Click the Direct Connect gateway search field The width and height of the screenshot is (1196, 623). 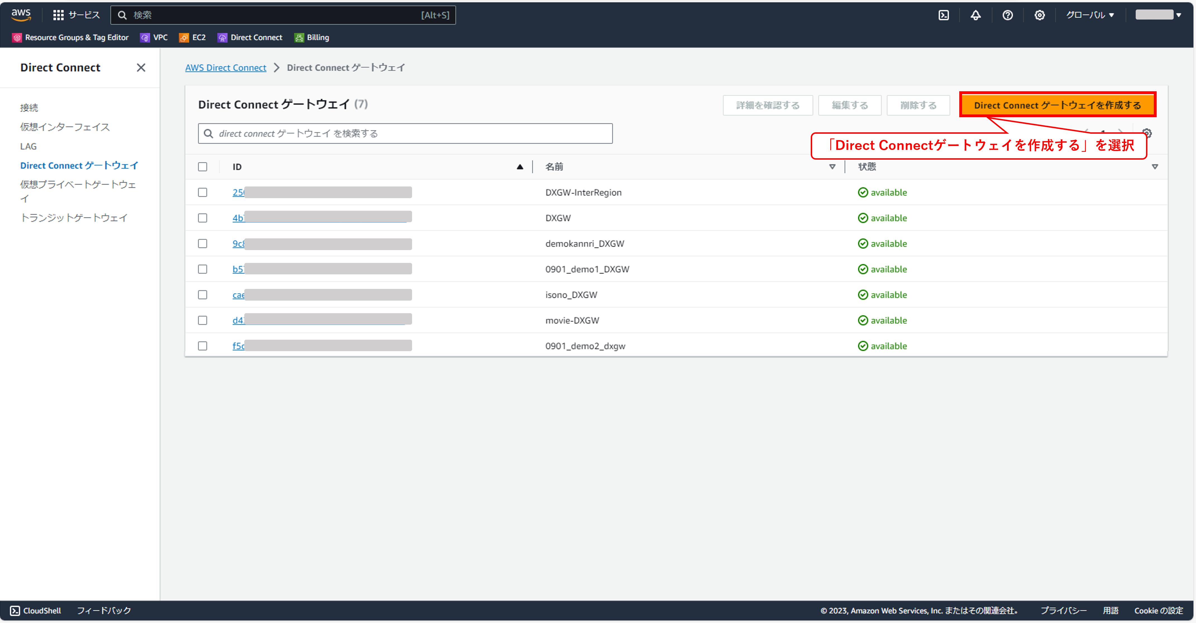pyautogui.click(x=405, y=134)
